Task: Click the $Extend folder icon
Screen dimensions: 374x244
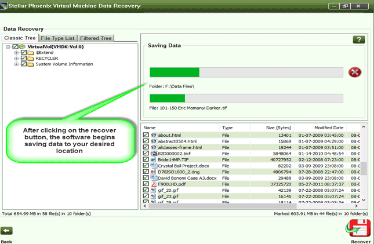Action: pyautogui.click(x=30, y=53)
